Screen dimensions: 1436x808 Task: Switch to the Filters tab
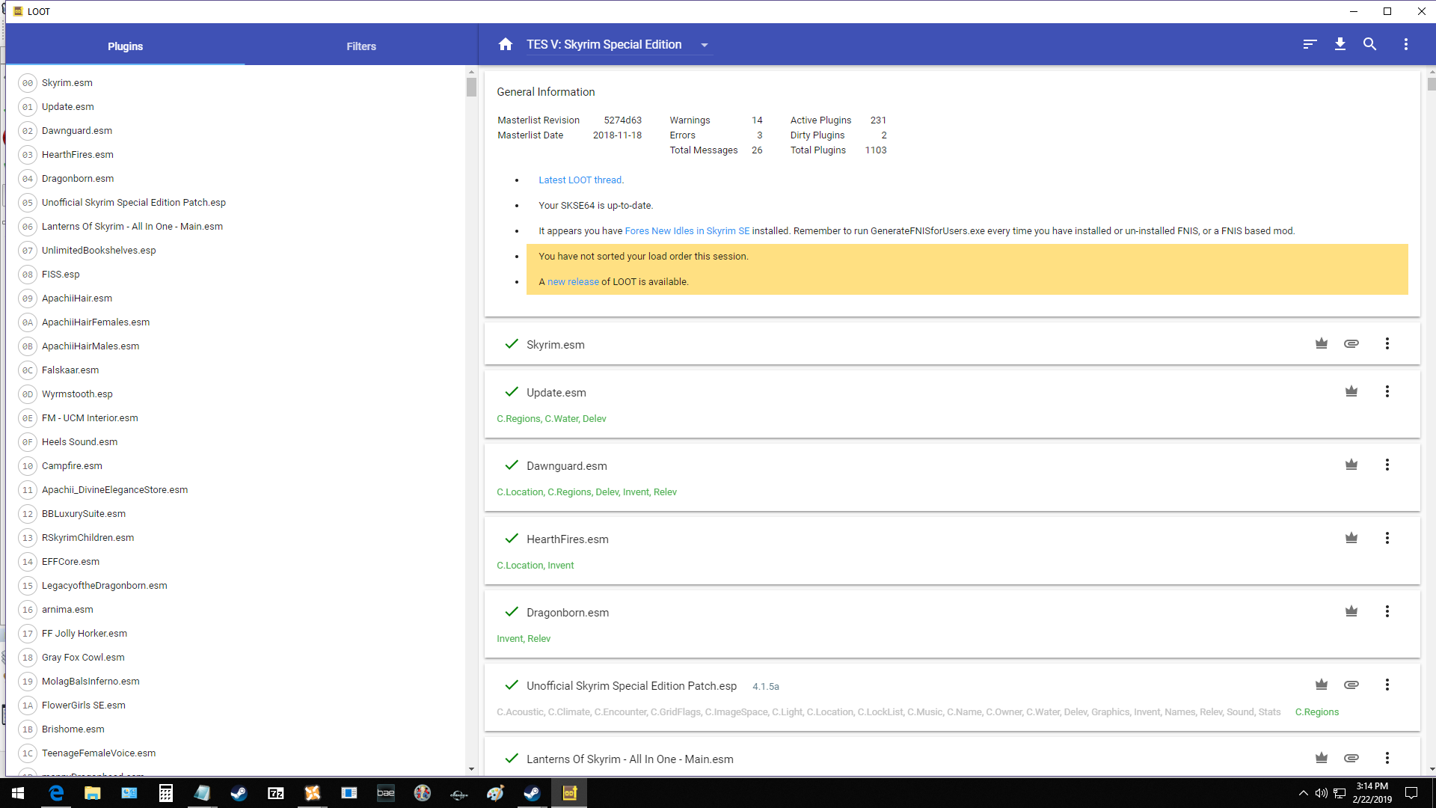coord(361,46)
